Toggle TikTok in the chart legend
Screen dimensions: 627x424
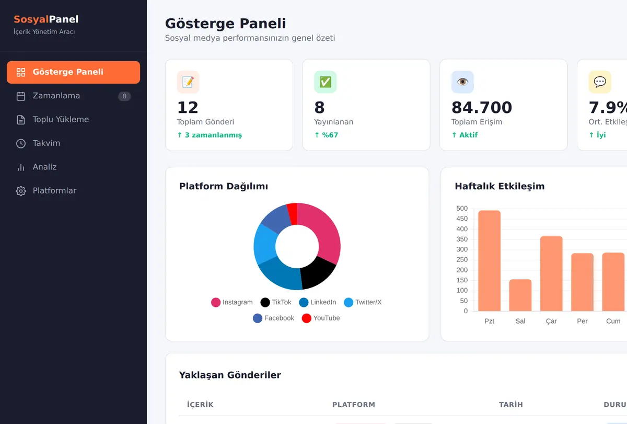click(x=276, y=302)
